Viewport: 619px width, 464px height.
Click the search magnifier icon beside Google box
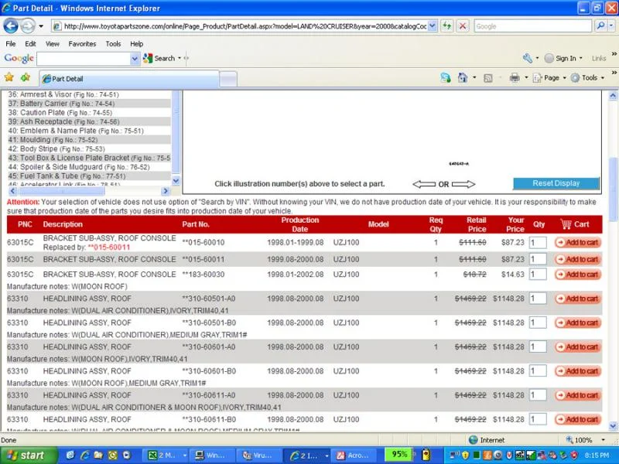click(600, 26)
